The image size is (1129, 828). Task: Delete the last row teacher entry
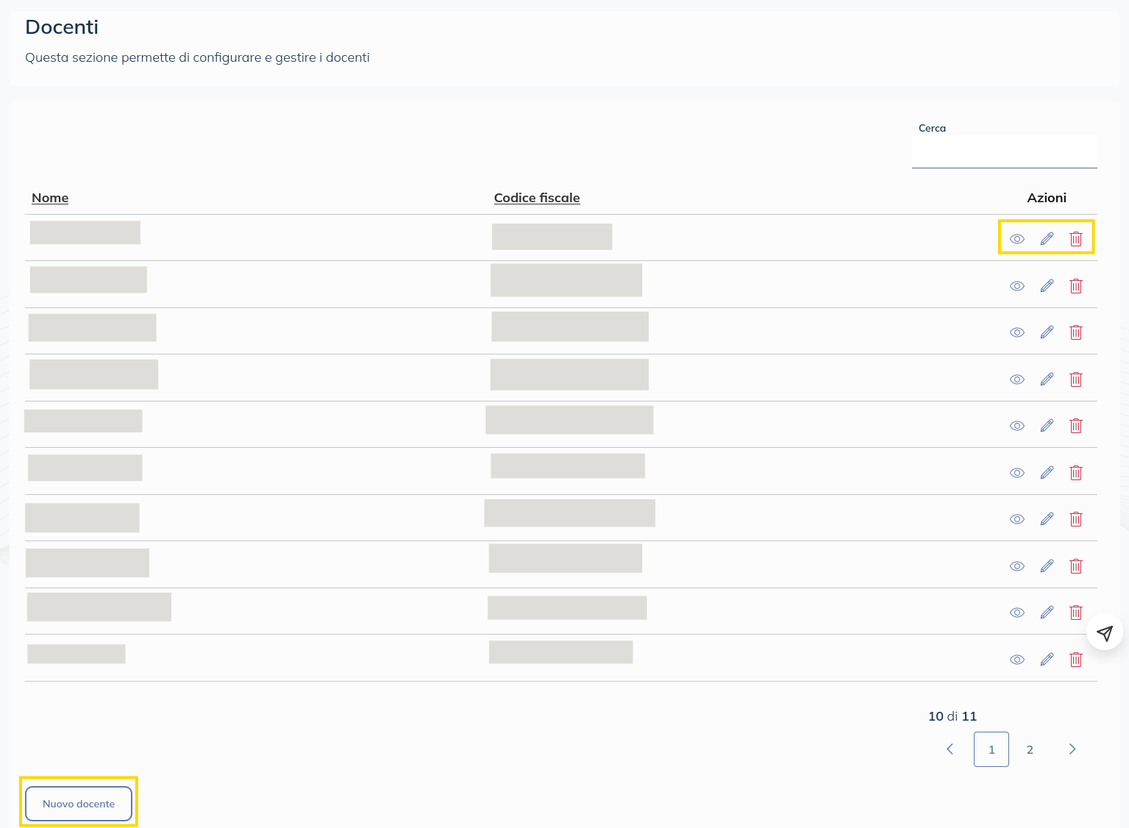1076,660
